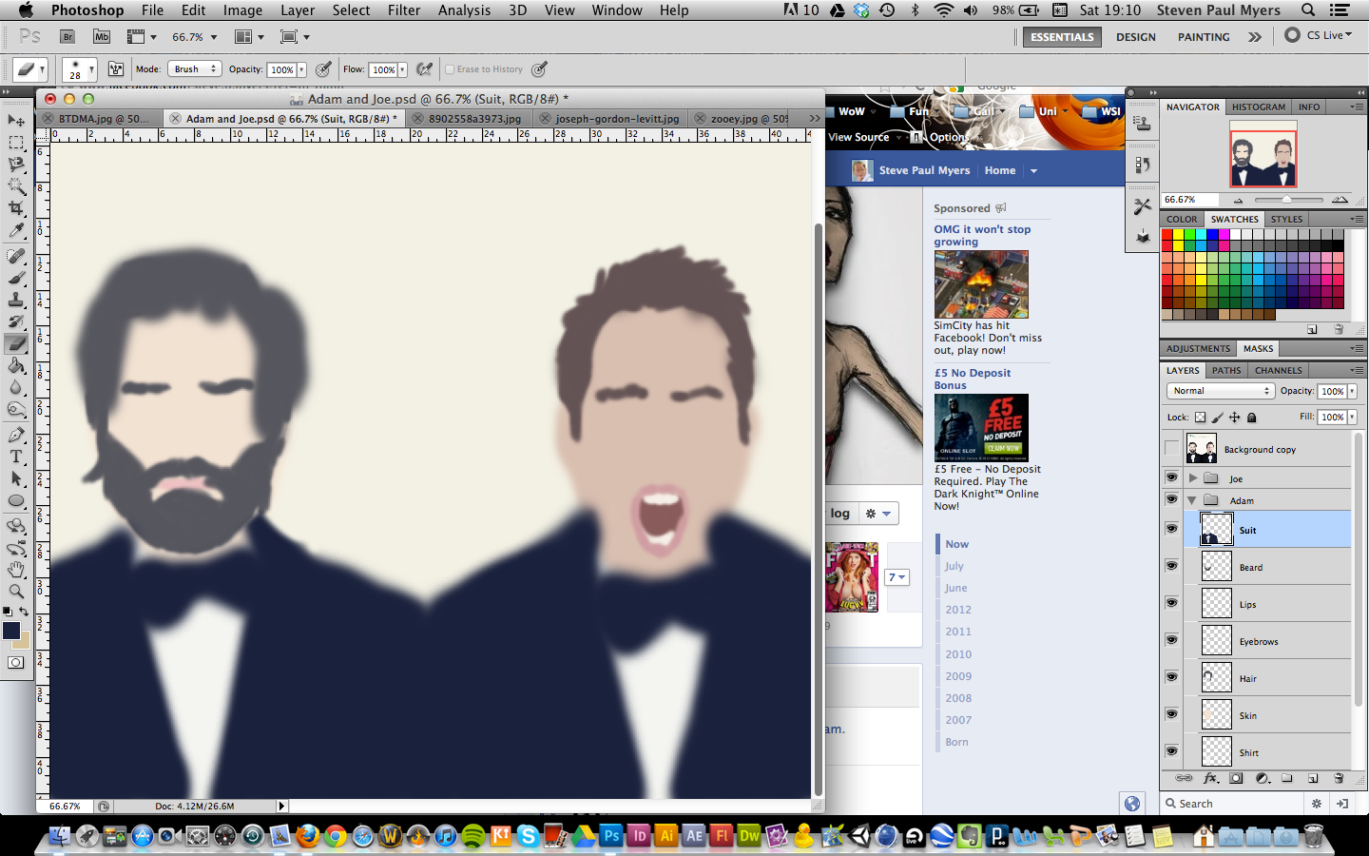This screenshot has width=1369, height=856.
Task: Hide the Hair layer
Action: pyautogui.click(x=1171, y=677)
